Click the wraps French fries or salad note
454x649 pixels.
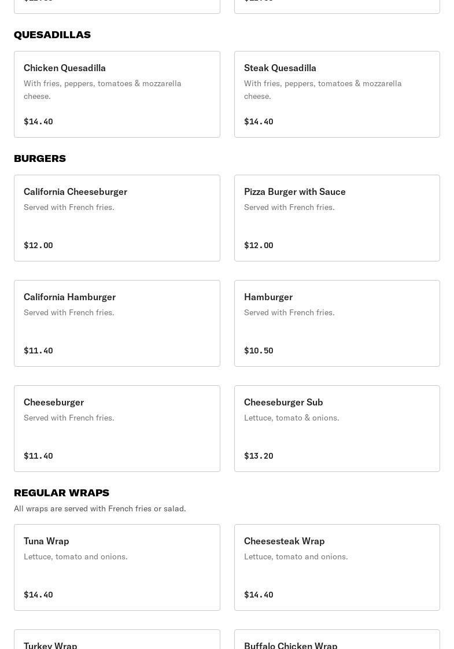100,508
